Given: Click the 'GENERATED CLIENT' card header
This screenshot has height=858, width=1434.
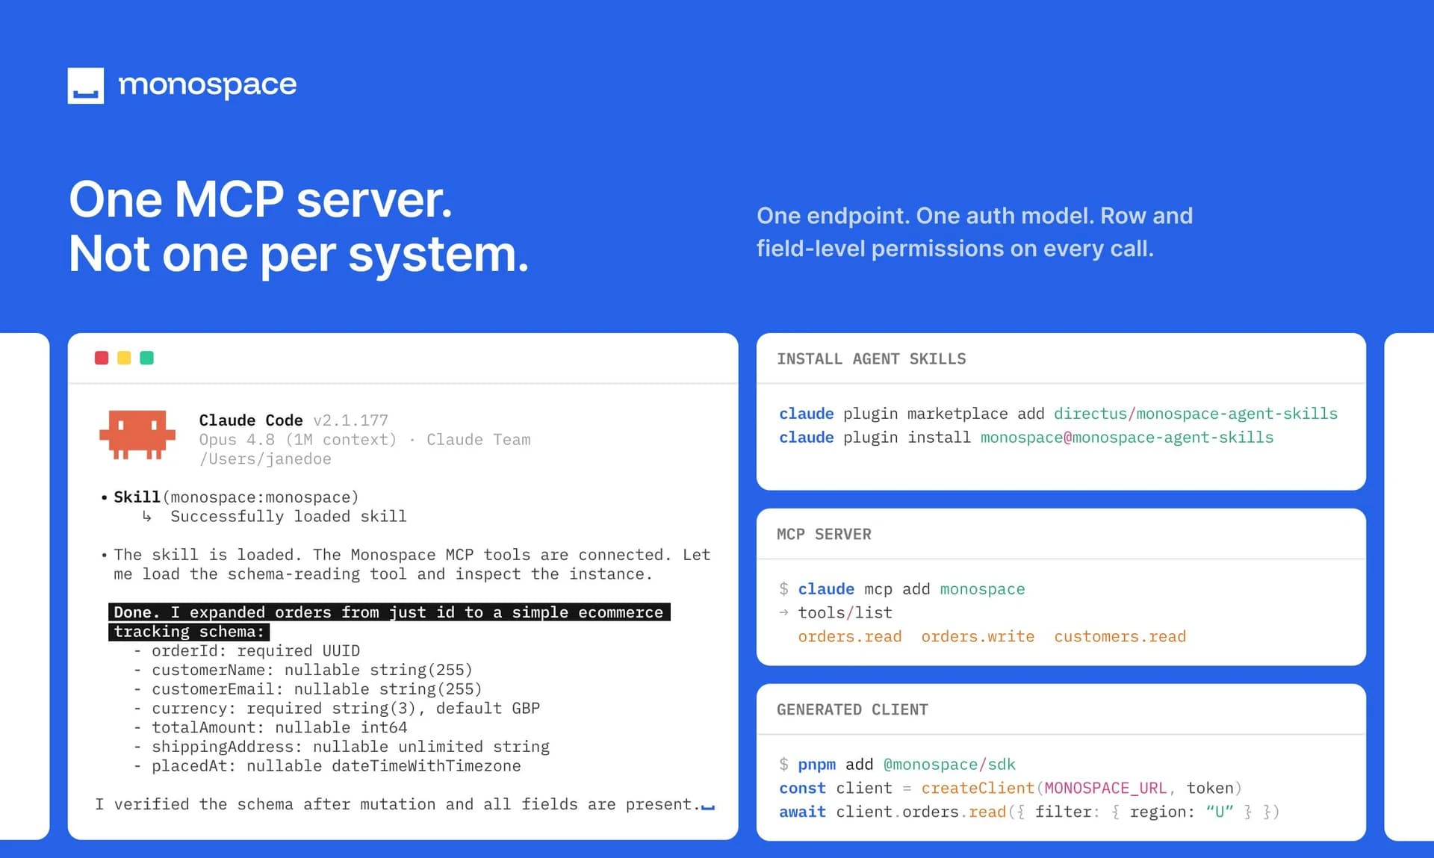Looking at the screenshot, I should tap(852, 710).
